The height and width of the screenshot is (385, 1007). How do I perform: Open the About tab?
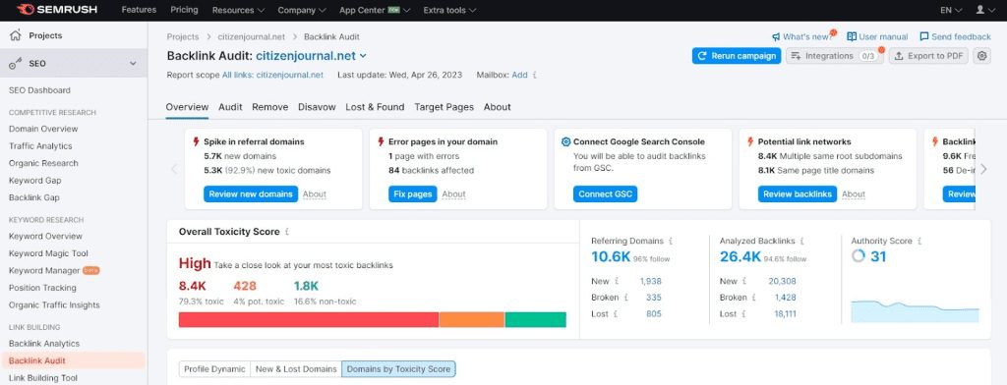pyautogui.click(x=497, y=107)
